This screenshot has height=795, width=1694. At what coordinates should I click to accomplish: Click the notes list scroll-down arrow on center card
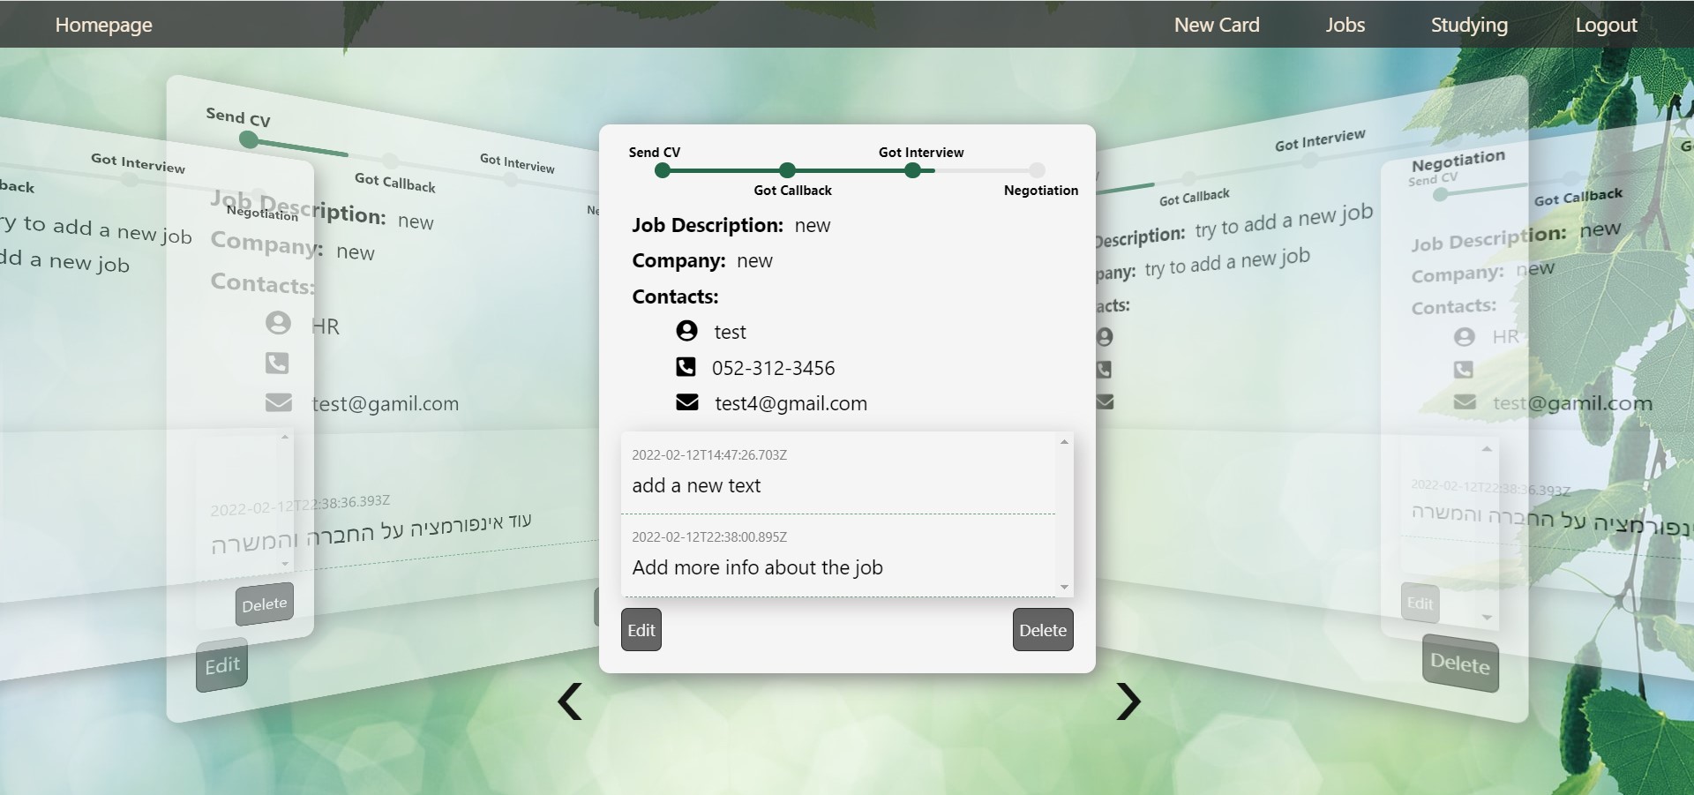(1065, 587)
